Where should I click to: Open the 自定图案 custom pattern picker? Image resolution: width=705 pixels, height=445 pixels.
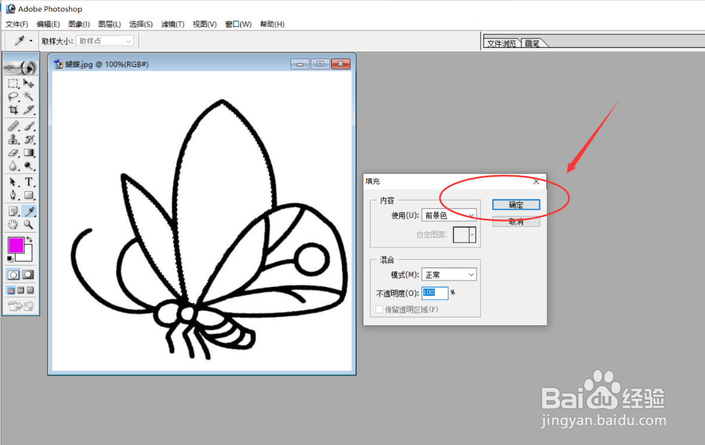pyautogui.click(x=464, y=235)
